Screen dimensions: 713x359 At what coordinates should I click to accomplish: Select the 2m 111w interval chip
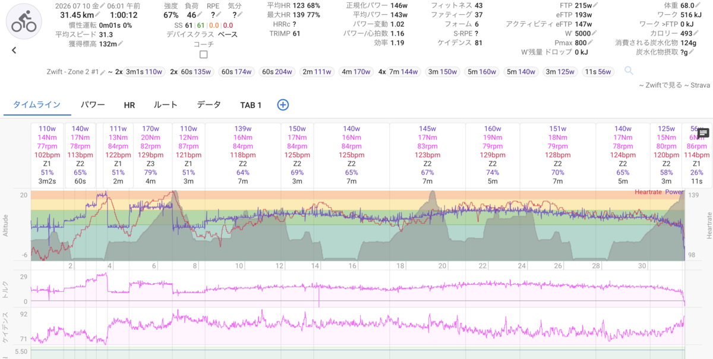pos(316,72)
